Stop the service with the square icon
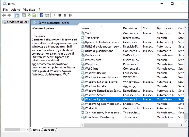This screenshot has width=189, height=137. coord(60,15)
